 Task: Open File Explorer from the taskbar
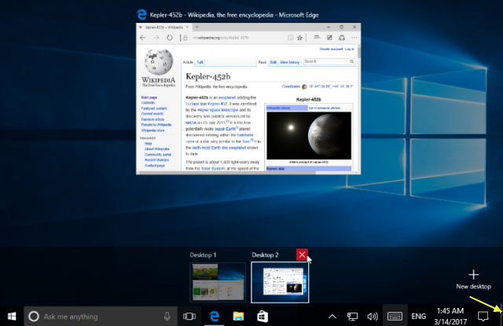[x=238, y=317]
